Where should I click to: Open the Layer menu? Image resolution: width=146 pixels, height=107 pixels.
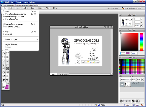click(x=33, y=8)
